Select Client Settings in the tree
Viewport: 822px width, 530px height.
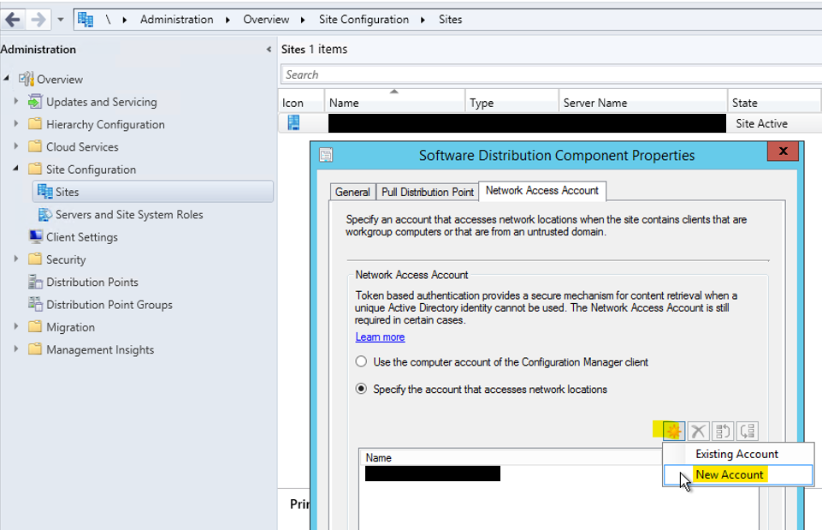click(82, 236)
